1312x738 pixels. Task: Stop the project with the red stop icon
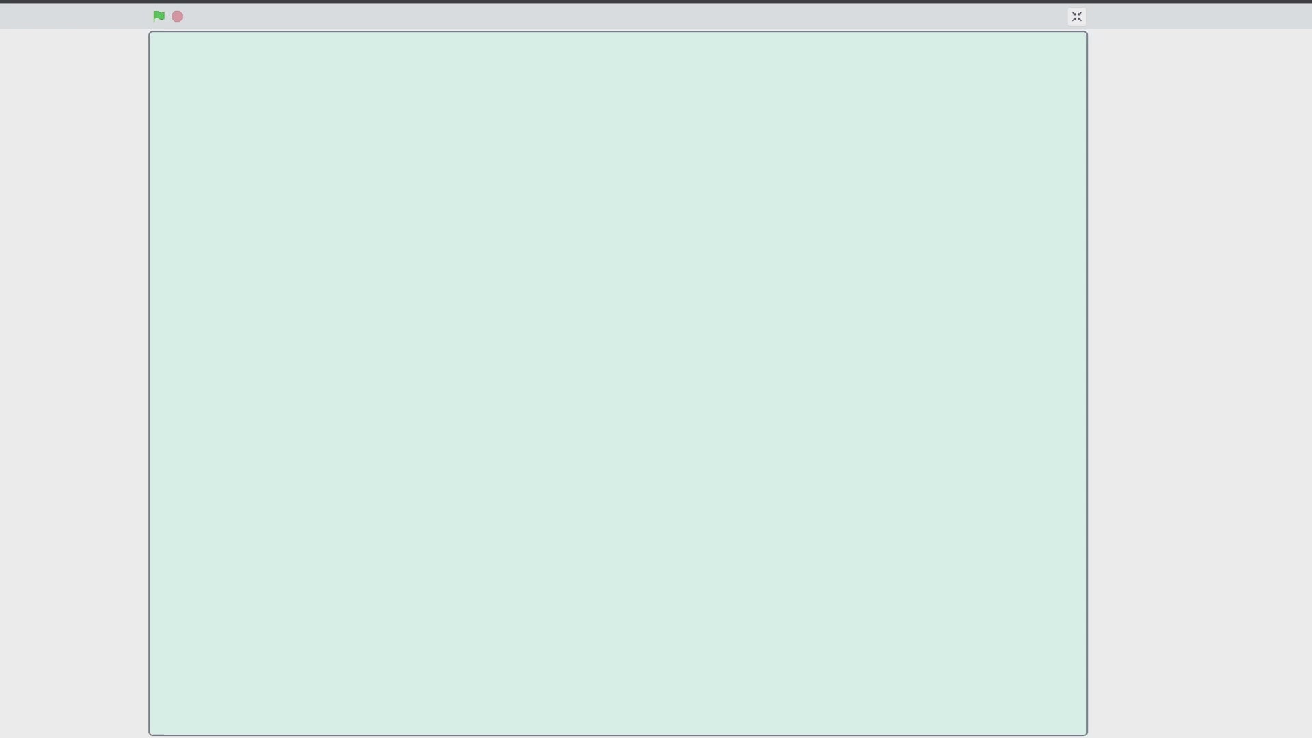point(177,16)
